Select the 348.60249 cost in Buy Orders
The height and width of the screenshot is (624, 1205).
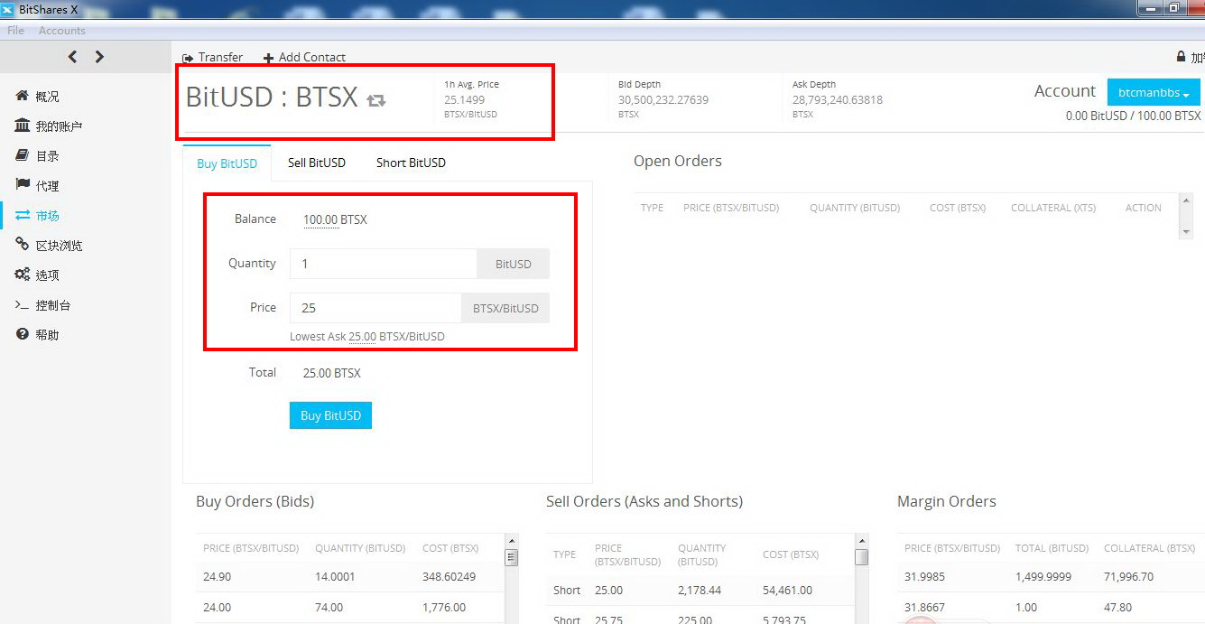pos(450,577)
